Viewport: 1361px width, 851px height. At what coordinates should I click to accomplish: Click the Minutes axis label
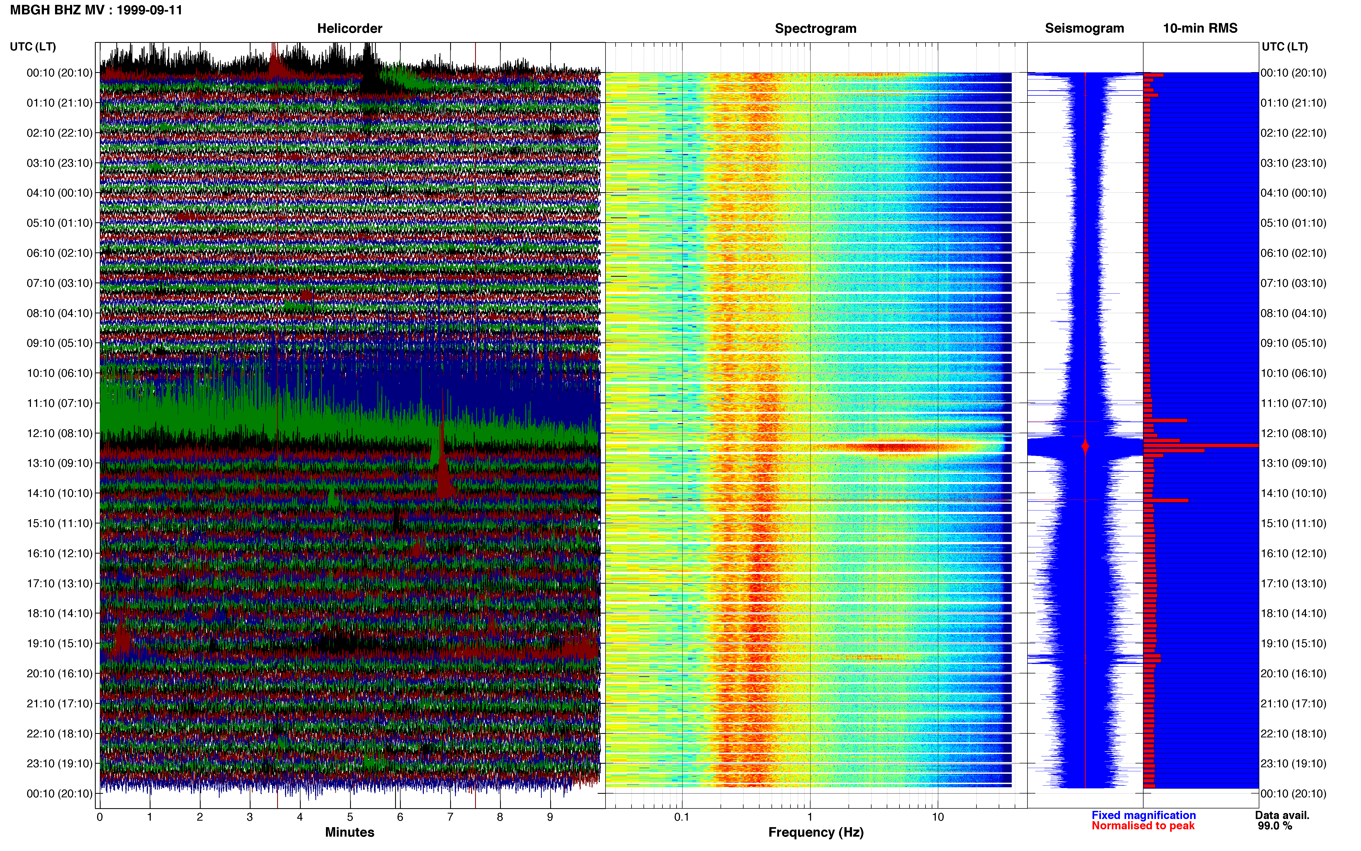tap(350, 832)
